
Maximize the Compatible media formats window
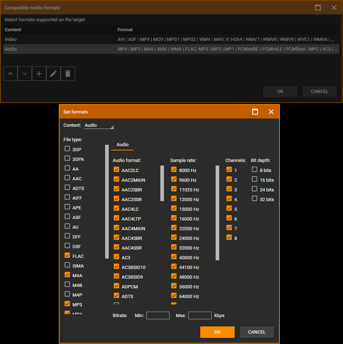[x=318, y=8]
